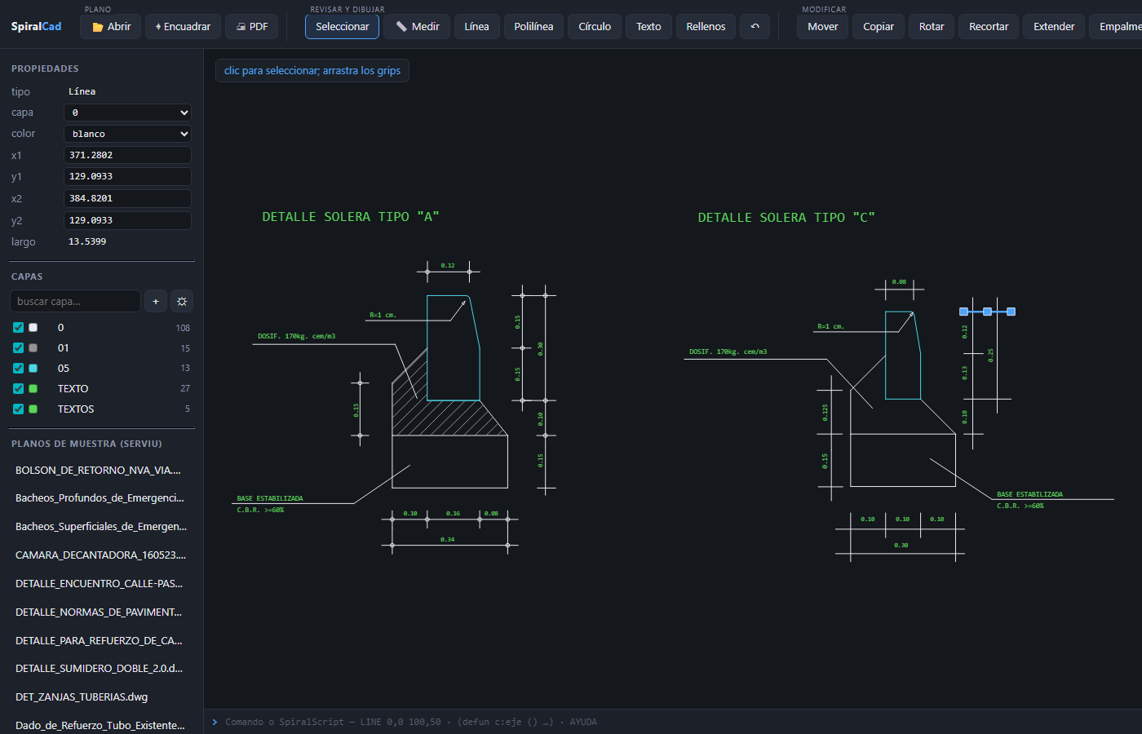The width and height of the screenshot is (1142, 734).
Task: Open sample Bacheos_Profundos_de_Emergenci
Action: pos(101,498)
